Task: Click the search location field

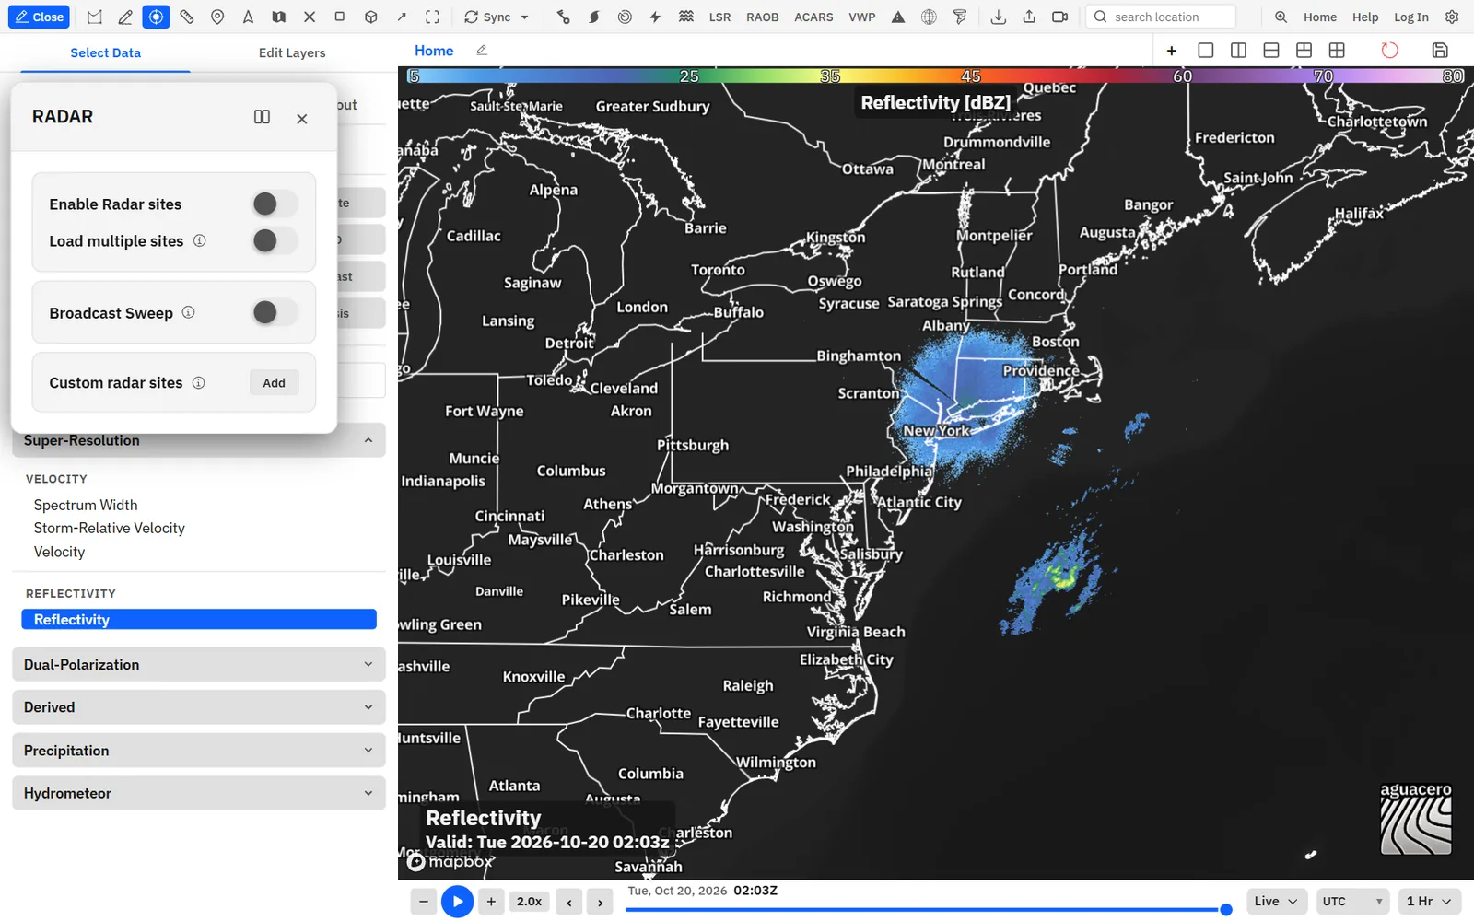Action: click(x=1161, y=17)
